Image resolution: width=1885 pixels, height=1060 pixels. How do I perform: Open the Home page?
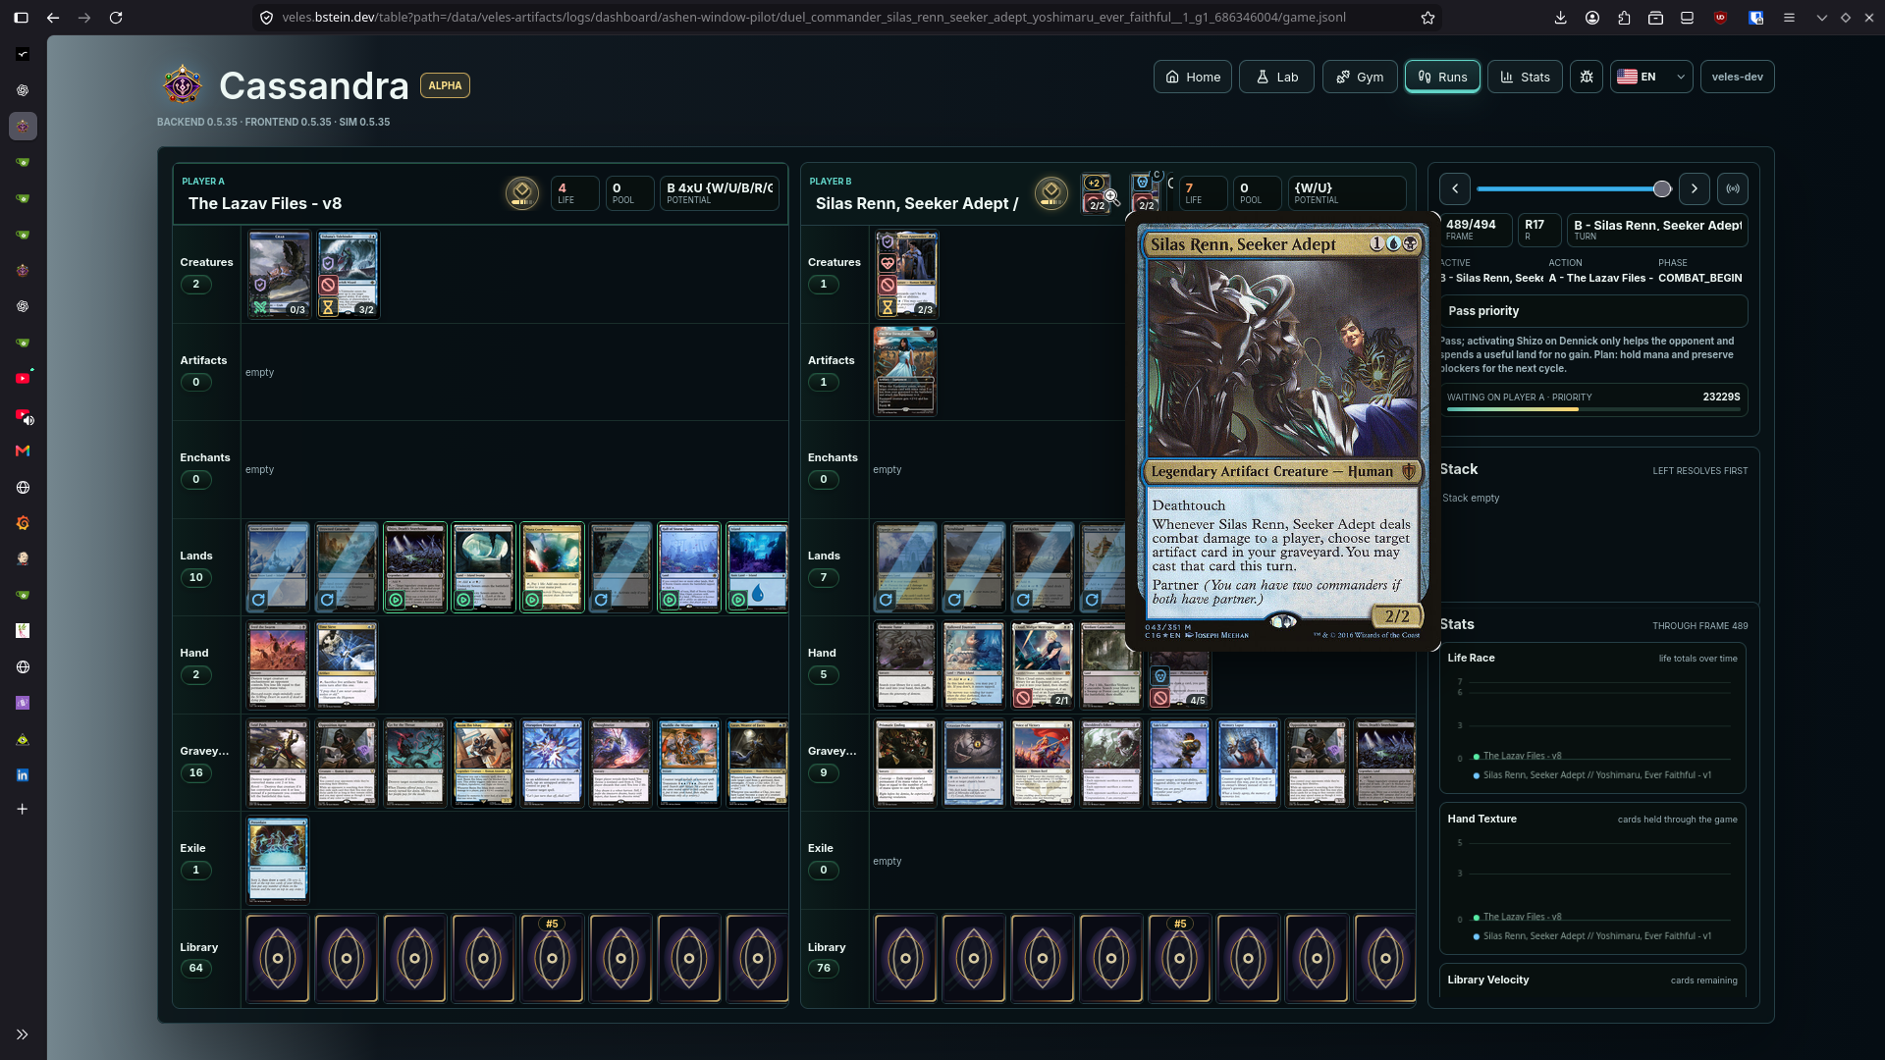tap(1193, 77)
